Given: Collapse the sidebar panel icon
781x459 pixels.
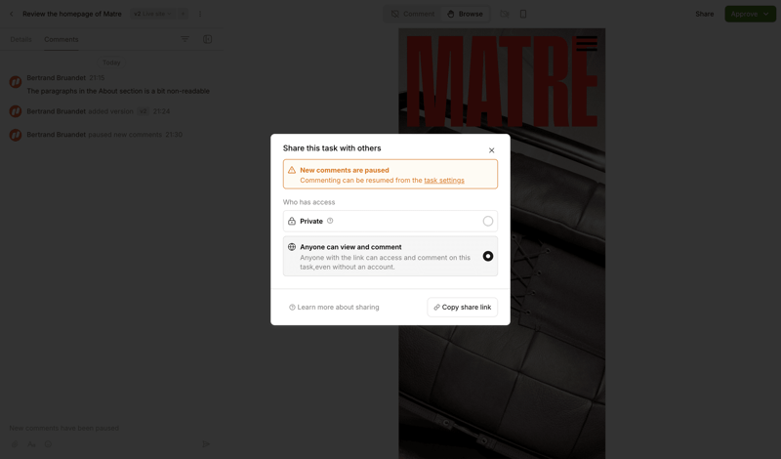Looking at the screenshot, I should (x=208, y=39).
